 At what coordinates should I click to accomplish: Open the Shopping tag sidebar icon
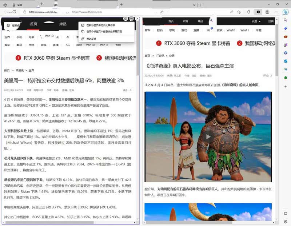286,28
